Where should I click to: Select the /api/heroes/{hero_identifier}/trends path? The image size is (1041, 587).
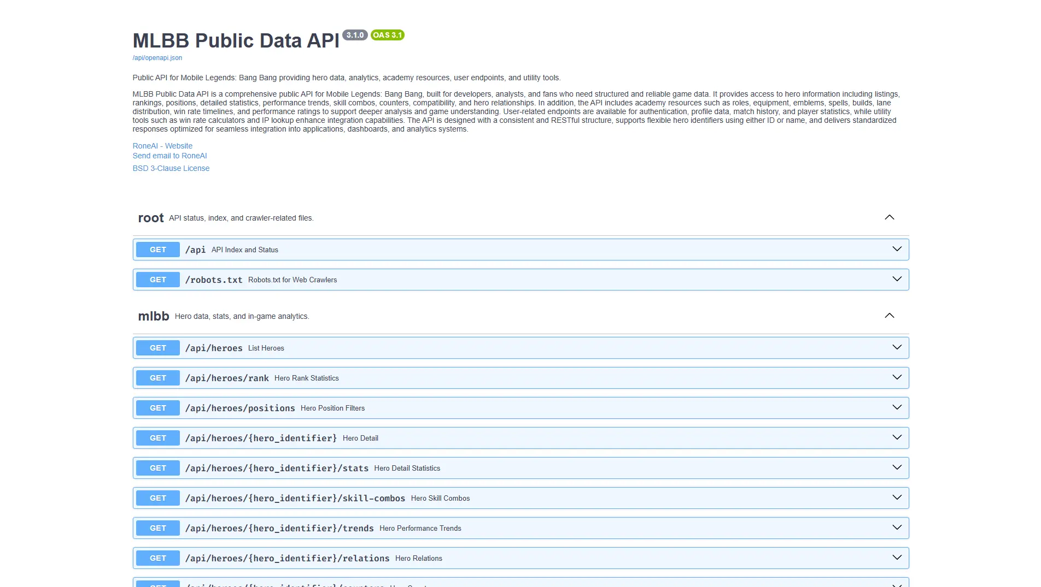point(279,528)
